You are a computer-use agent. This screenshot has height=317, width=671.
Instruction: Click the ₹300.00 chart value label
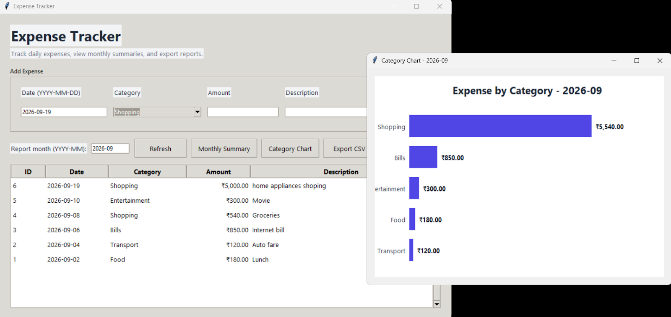click(x=434, y=189)
